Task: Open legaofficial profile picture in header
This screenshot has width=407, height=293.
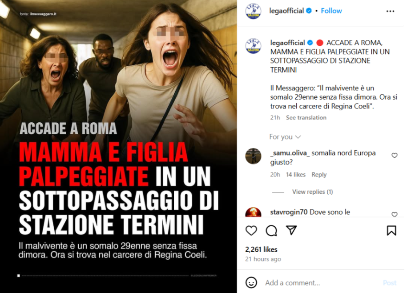Action: (253, 11)
